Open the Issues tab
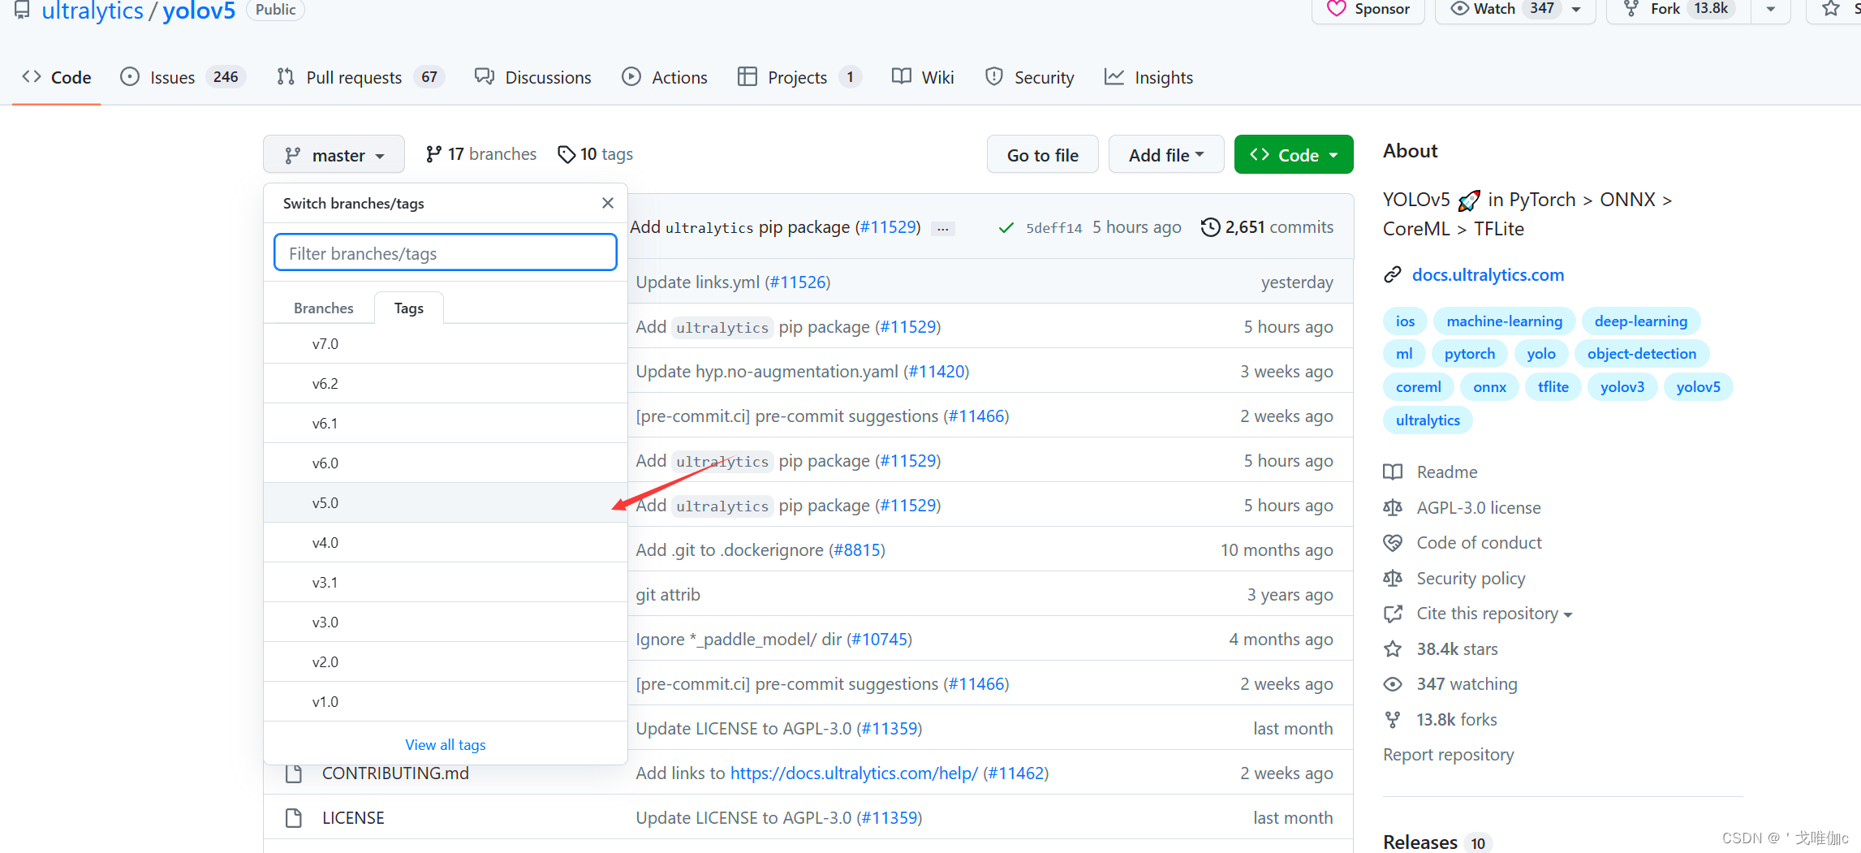Viewport: 1861px width, 853px height. point(183,77)
